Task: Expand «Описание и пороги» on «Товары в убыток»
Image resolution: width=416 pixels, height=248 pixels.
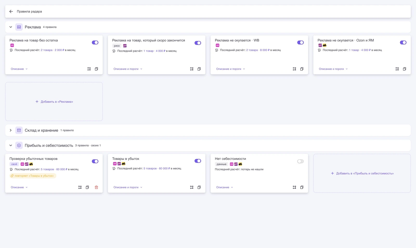Action: click(x=128, y=187)
